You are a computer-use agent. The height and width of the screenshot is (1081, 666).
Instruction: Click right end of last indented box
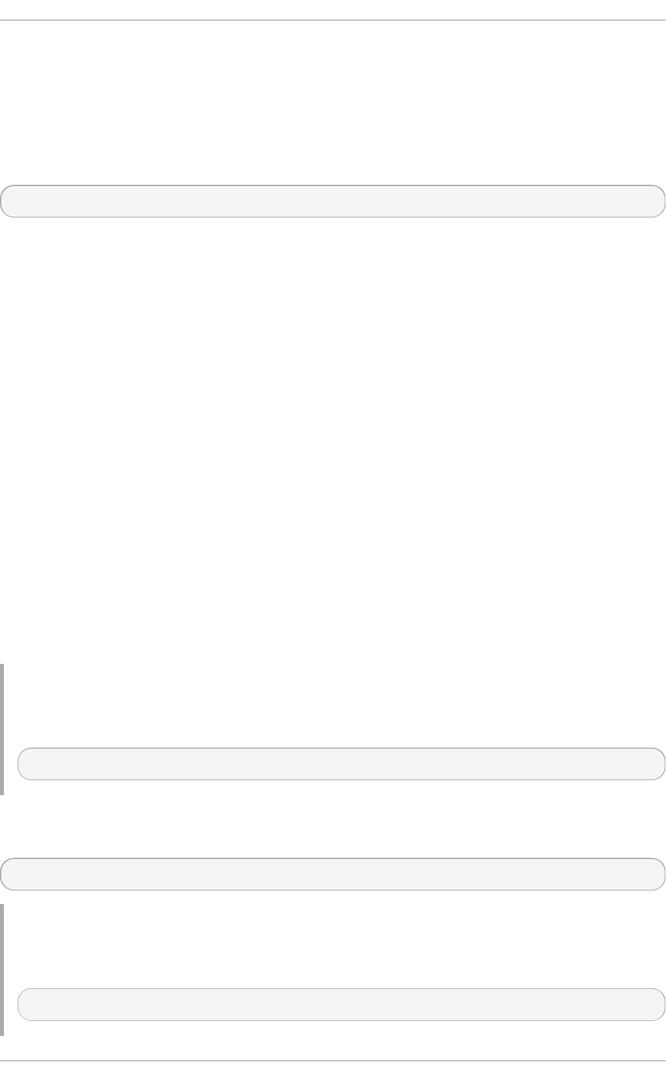pos(659,1005)
